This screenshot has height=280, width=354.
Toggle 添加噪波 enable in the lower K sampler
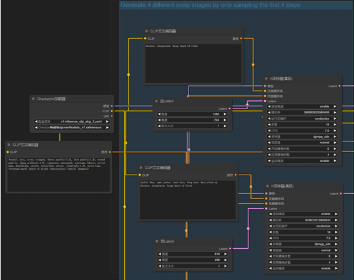pos(303,214)
